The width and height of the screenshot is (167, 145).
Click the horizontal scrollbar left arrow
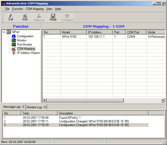pos(44,100)
